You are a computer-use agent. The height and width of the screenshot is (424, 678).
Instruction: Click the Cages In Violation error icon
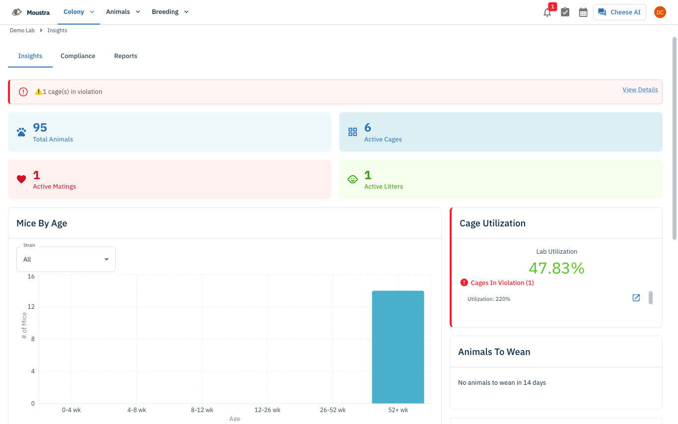pos(464,283)
